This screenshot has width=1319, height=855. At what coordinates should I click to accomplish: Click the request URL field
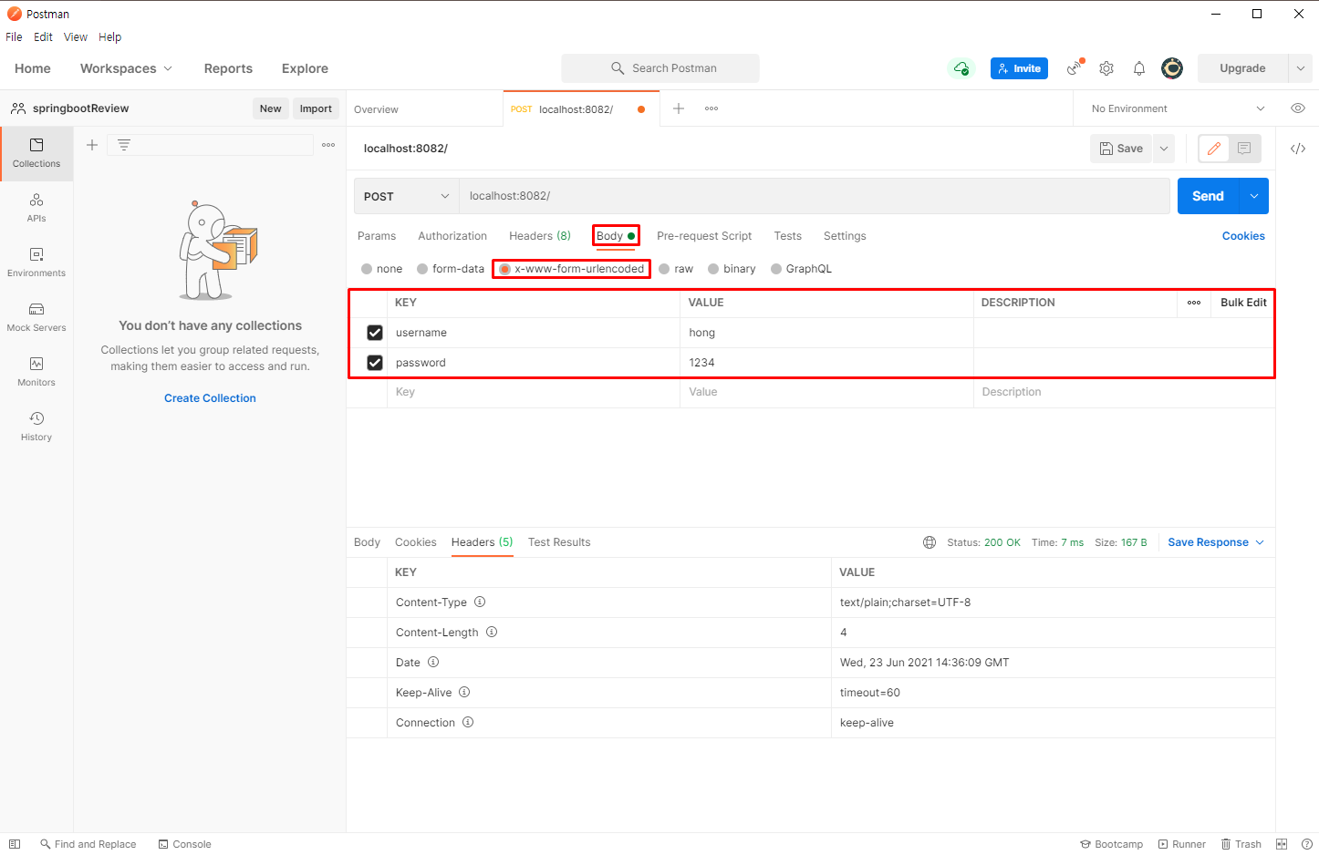pyautogui.click(x=815, y=196)
